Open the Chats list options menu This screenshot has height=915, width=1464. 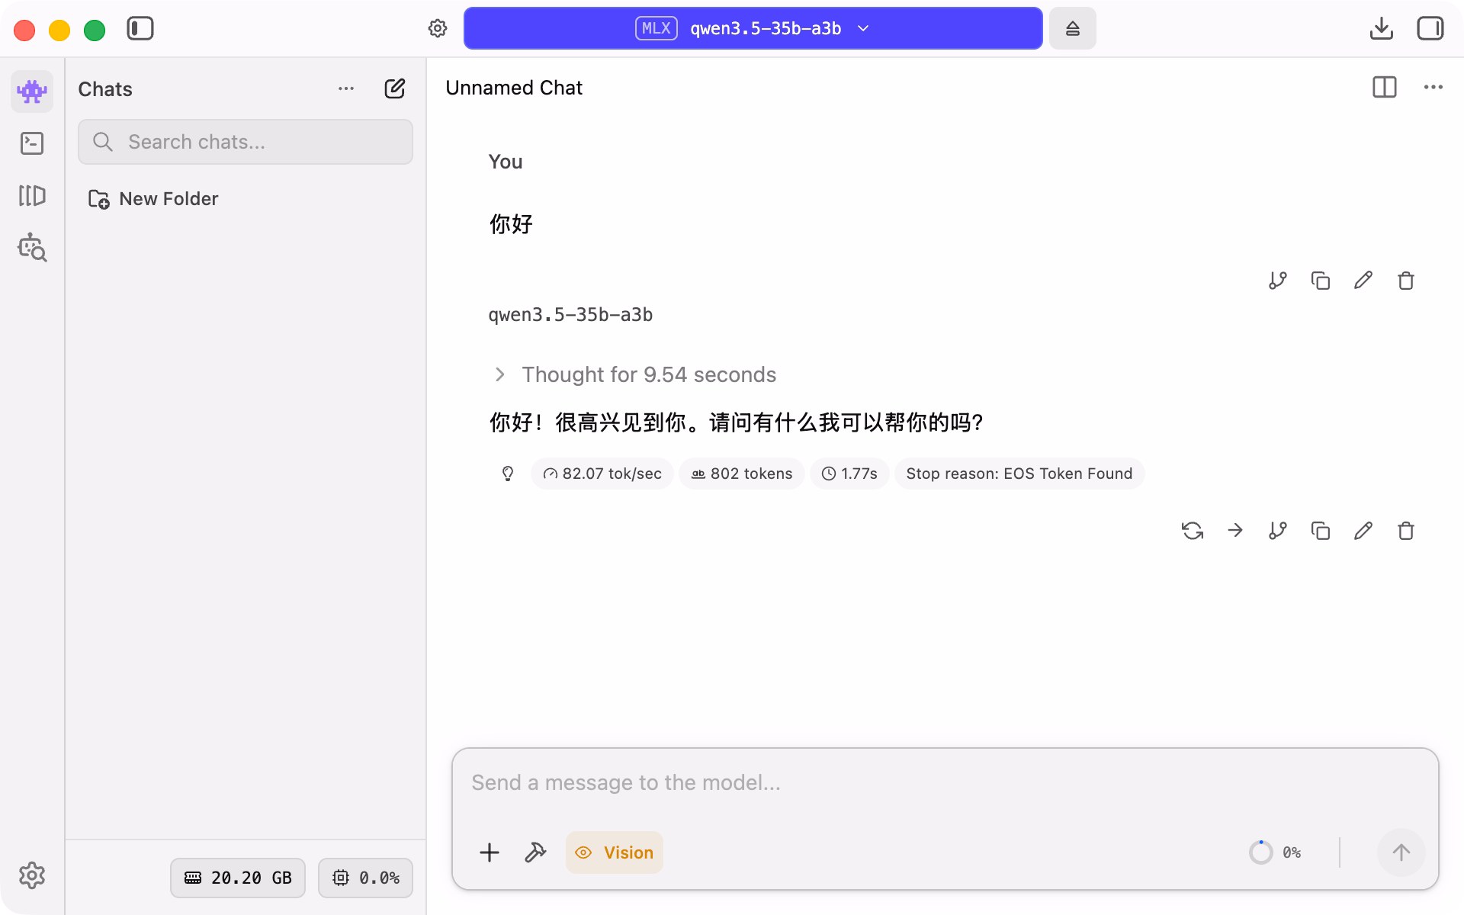pos(346,89)
